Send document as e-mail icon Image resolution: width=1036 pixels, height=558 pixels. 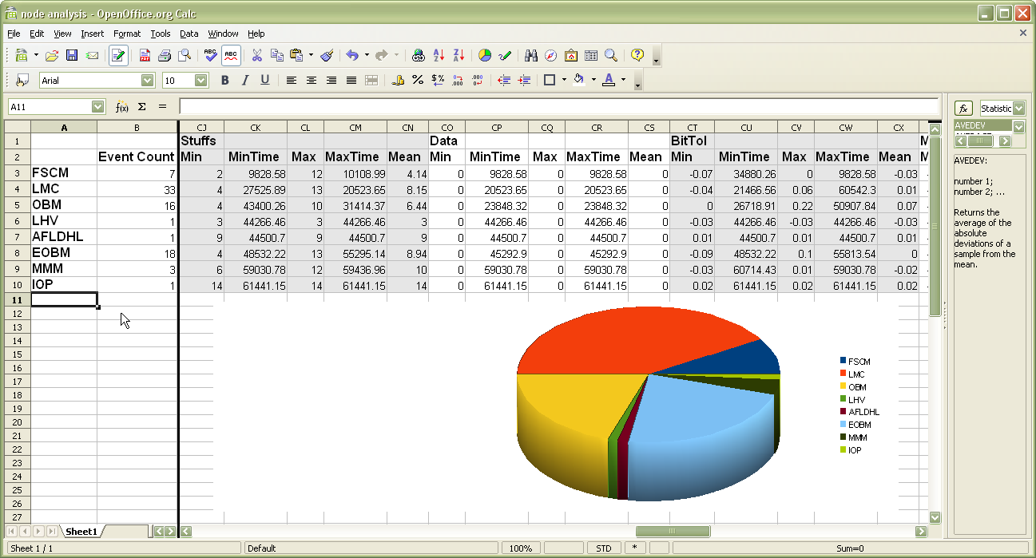coord(93,55)
